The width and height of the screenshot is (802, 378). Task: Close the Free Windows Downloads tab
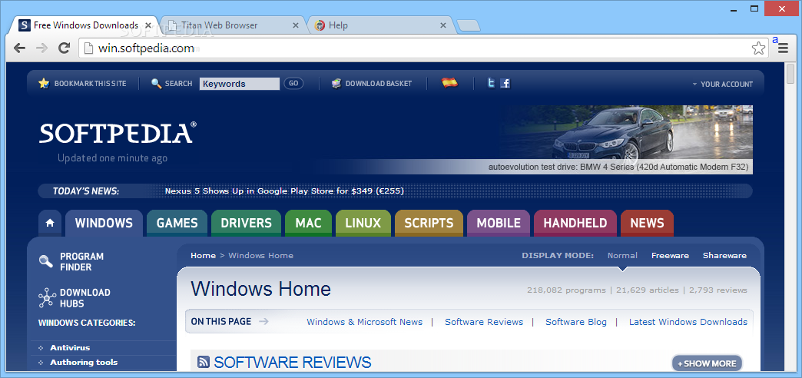coord(147,25)
